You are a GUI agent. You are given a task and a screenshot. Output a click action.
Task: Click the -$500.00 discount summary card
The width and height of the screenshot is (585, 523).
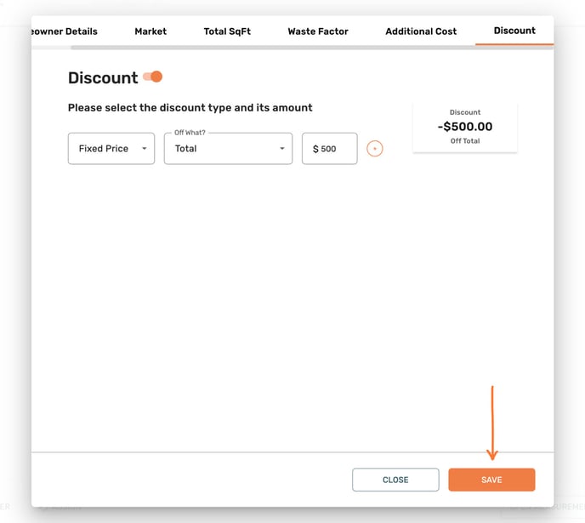click(465, 127)
